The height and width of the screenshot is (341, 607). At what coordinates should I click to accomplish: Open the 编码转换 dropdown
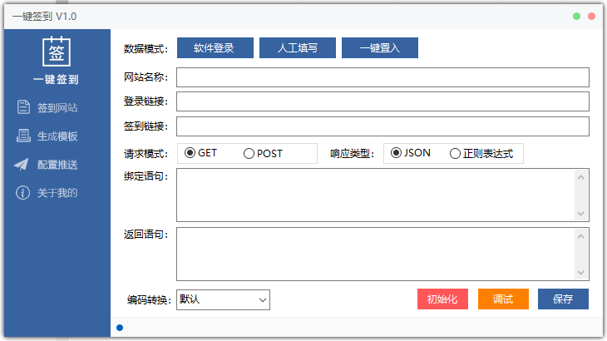(224, 299)
